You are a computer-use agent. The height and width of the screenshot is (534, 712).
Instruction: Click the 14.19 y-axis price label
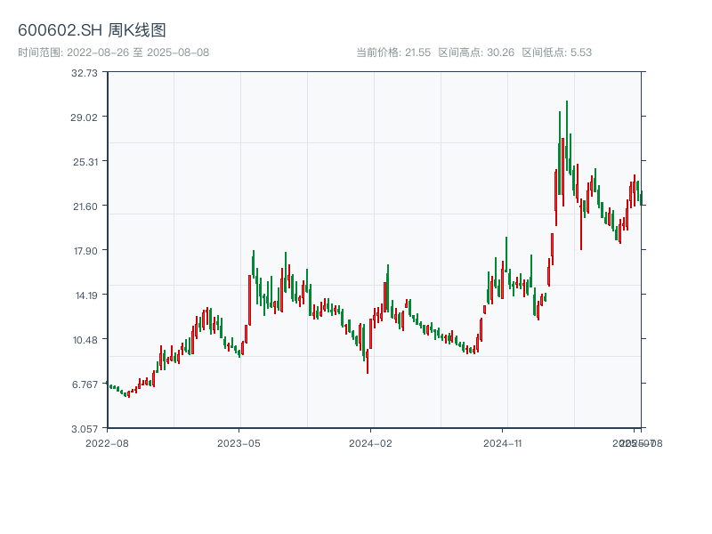click(x=85, y=295)
